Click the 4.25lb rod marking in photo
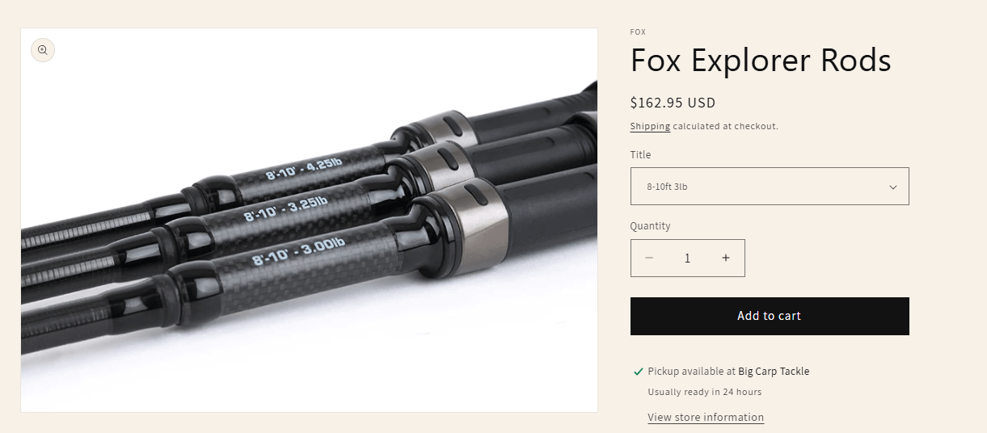The width and height of the screenshot is (987, 433). pos(304,170)
